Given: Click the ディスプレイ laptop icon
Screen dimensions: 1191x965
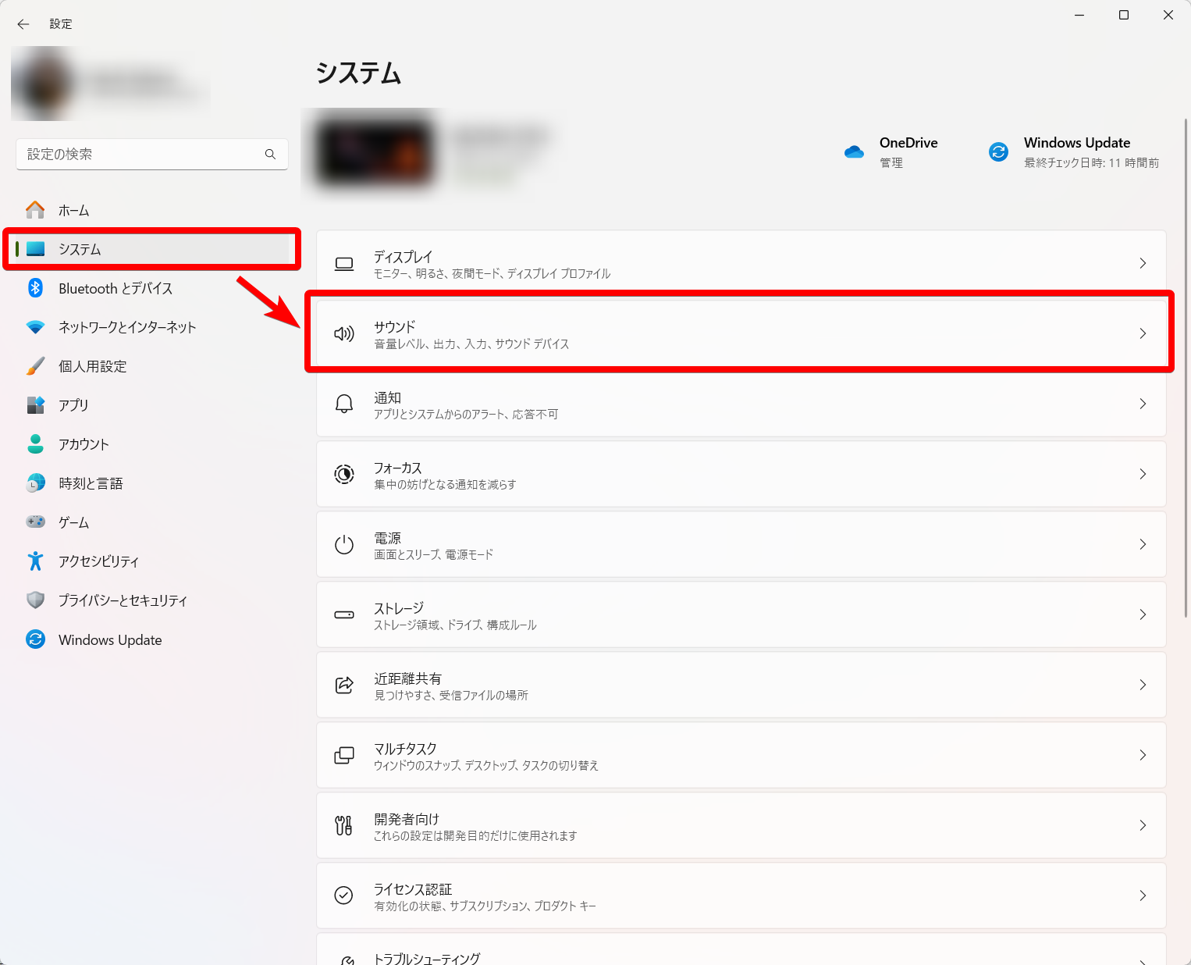Looking at the screenshot, I should pos(344,264).
